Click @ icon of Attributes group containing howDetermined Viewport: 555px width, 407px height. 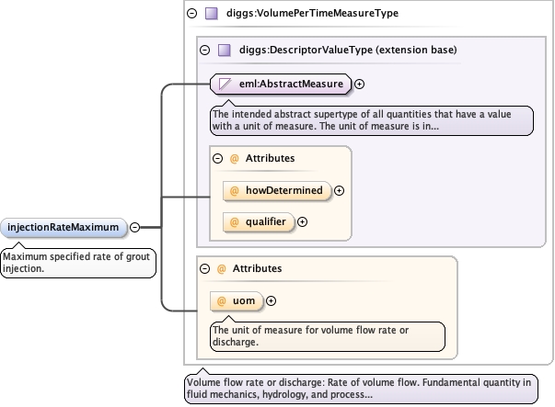pos(234,158)
